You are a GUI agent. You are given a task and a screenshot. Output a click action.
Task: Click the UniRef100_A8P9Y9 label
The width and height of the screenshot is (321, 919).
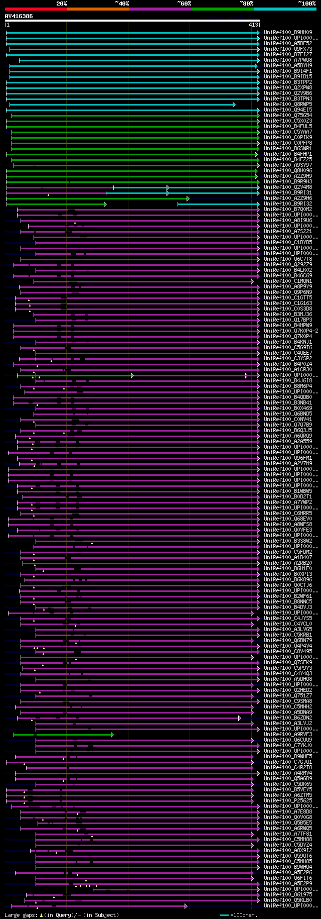click(288, 287)
